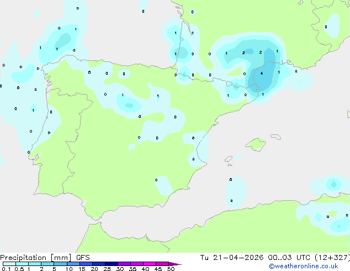Image resolution: width=350 pixels, height=271 pixels.
Task: Click the purple legend swatch between 30 and 35
Action: click(124, 264)
